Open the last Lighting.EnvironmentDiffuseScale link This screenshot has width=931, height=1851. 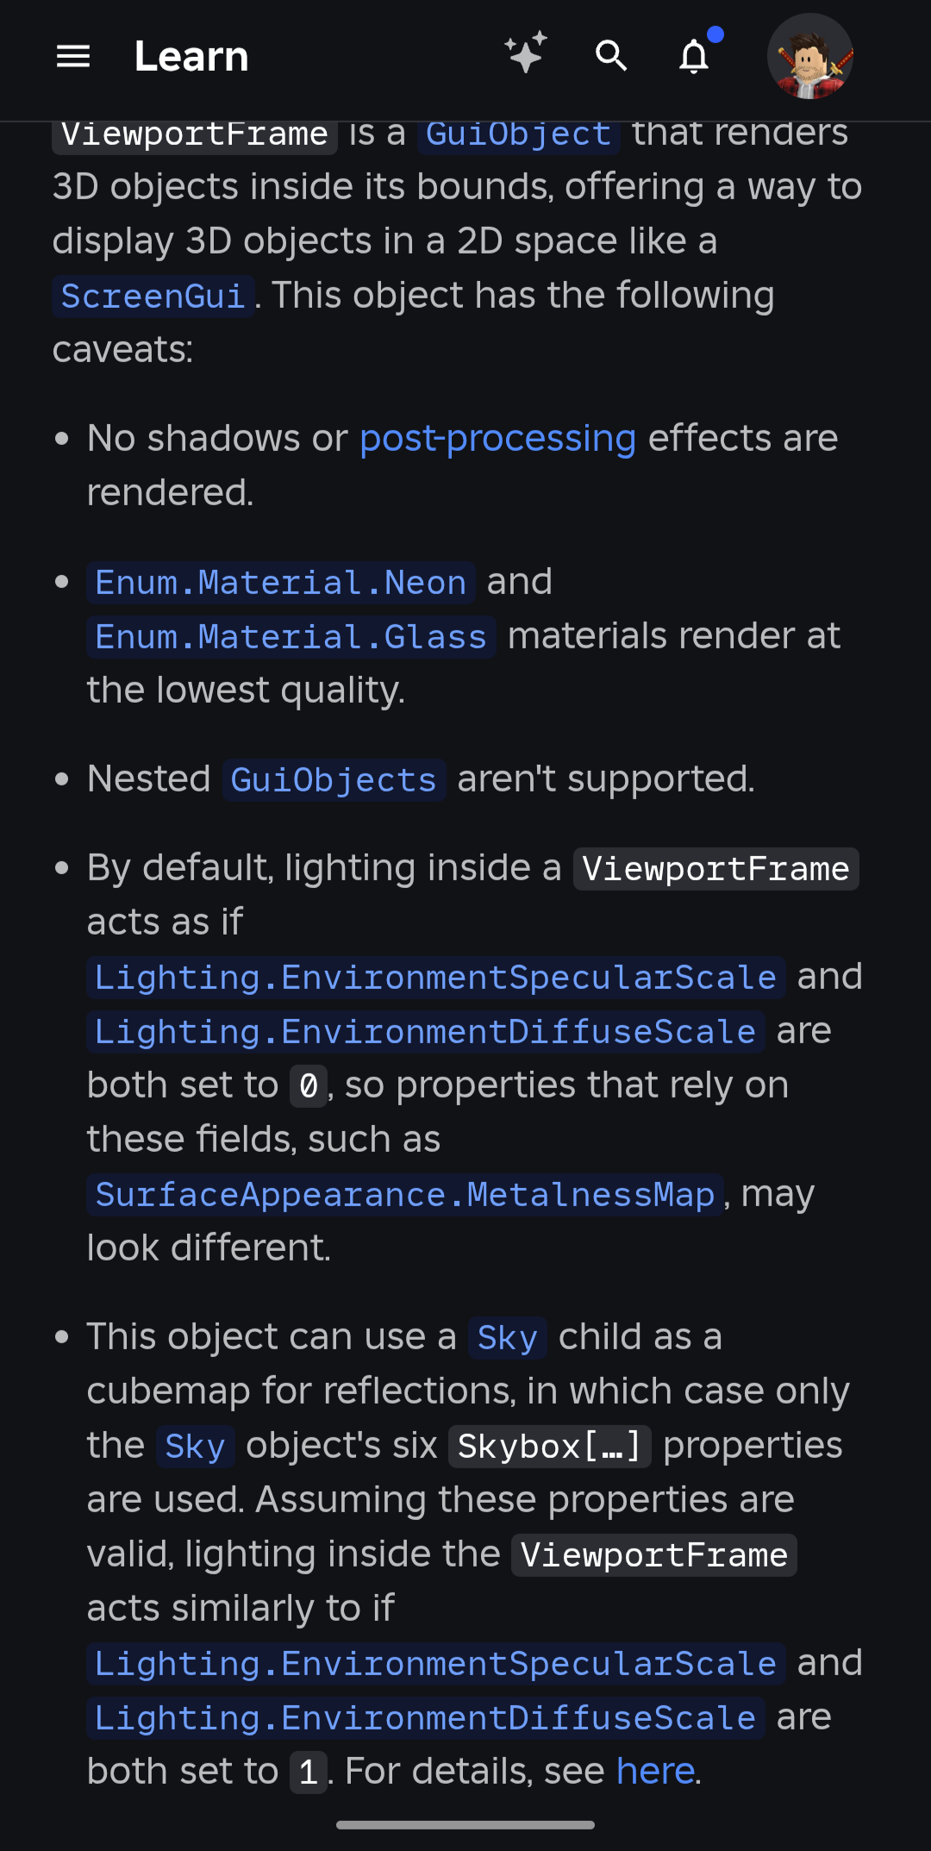[x=425, y=1718]
